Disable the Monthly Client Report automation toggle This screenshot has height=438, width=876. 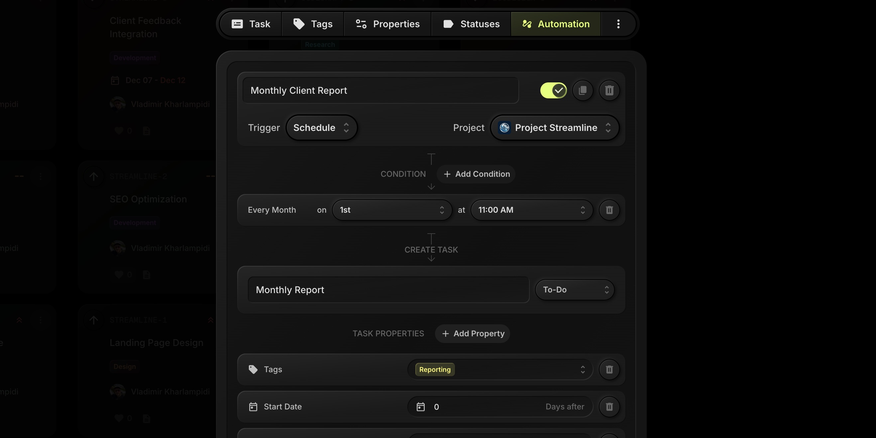tap(553, 90)
